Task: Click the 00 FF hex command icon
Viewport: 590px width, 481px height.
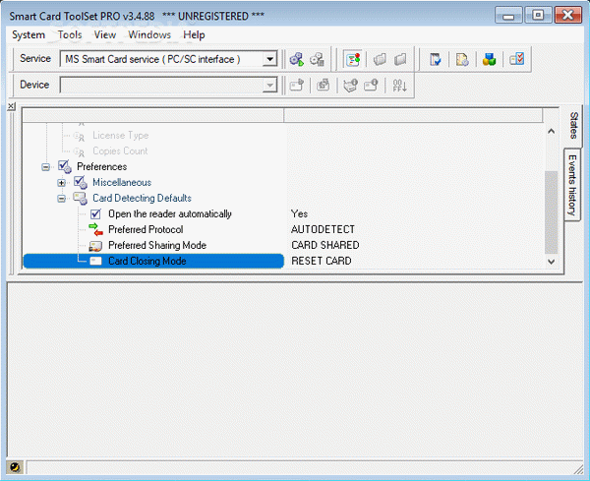Action: pos(399,86)
